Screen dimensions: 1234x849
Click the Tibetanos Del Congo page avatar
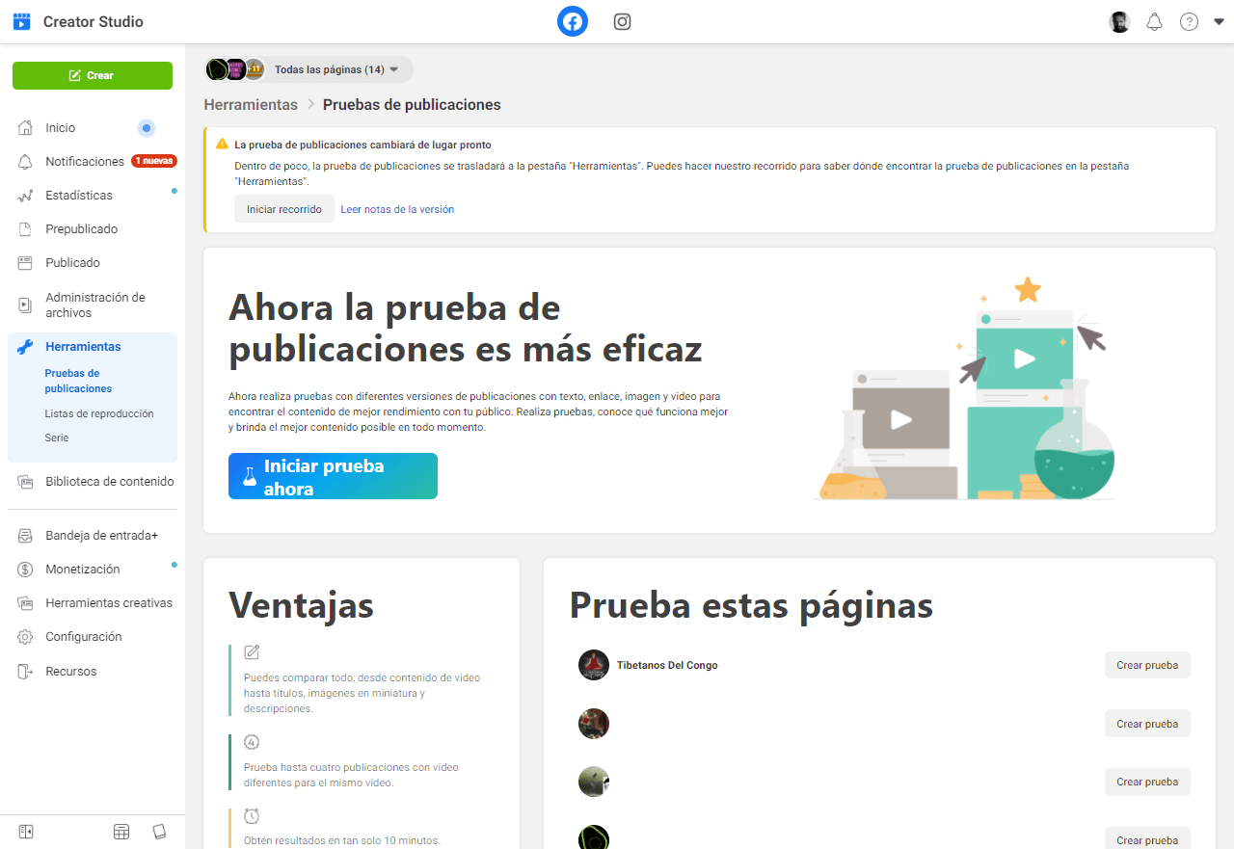[x=593, y=664]
